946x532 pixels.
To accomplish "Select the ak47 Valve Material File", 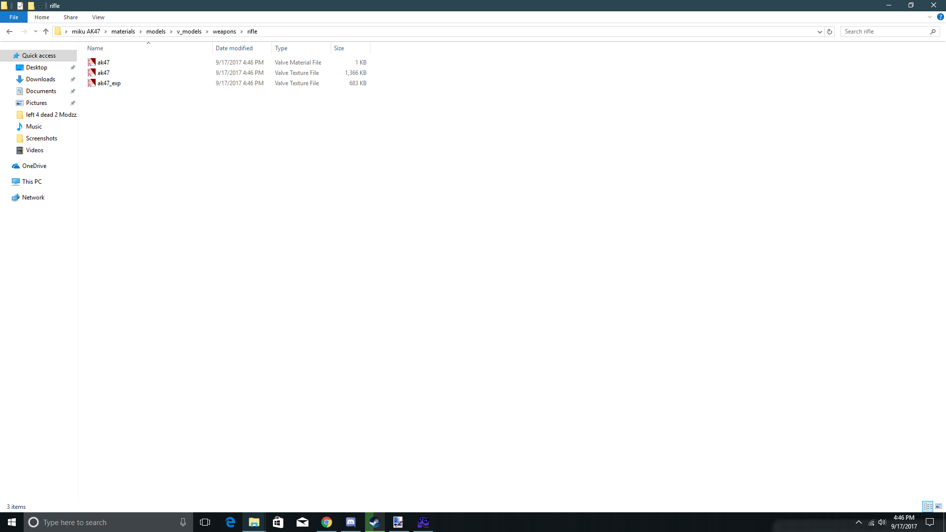I will click(x=103, y=63).
